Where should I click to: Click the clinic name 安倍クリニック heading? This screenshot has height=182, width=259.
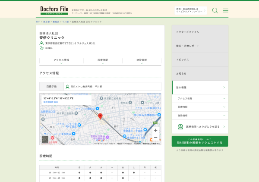pyautogui.click(x=52, y=38)
